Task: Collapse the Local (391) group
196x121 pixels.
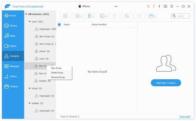Action: coord(29,22)
